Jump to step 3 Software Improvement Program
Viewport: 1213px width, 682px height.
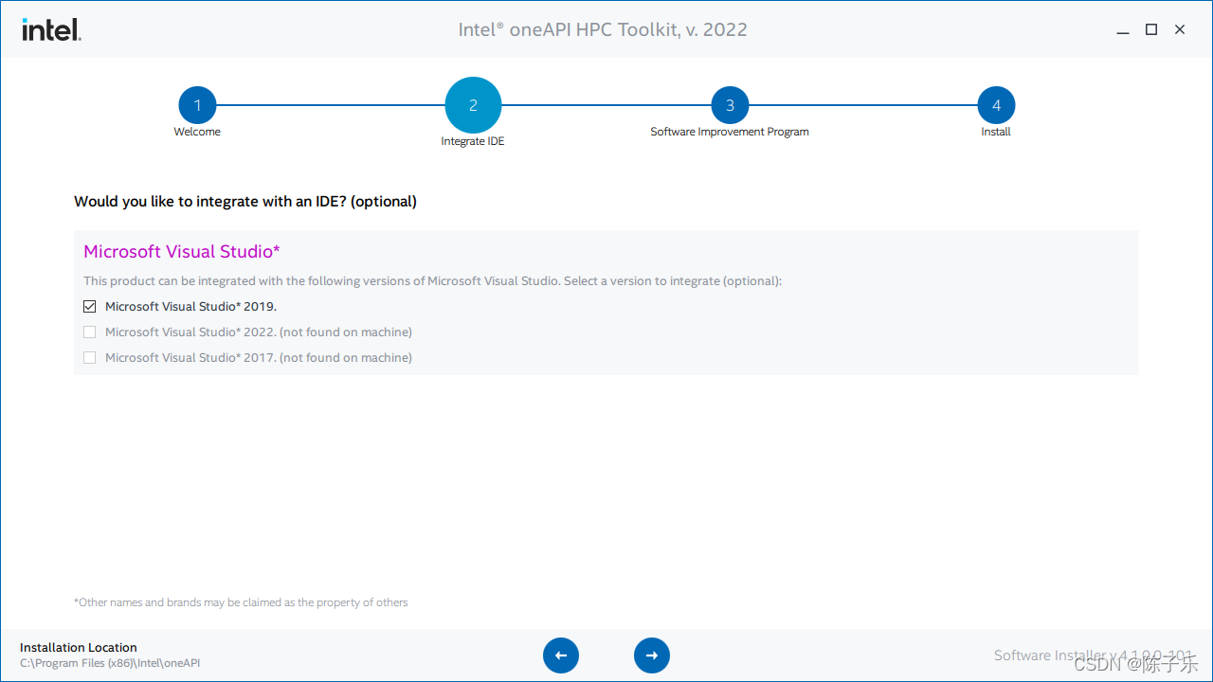pos(730,105)
